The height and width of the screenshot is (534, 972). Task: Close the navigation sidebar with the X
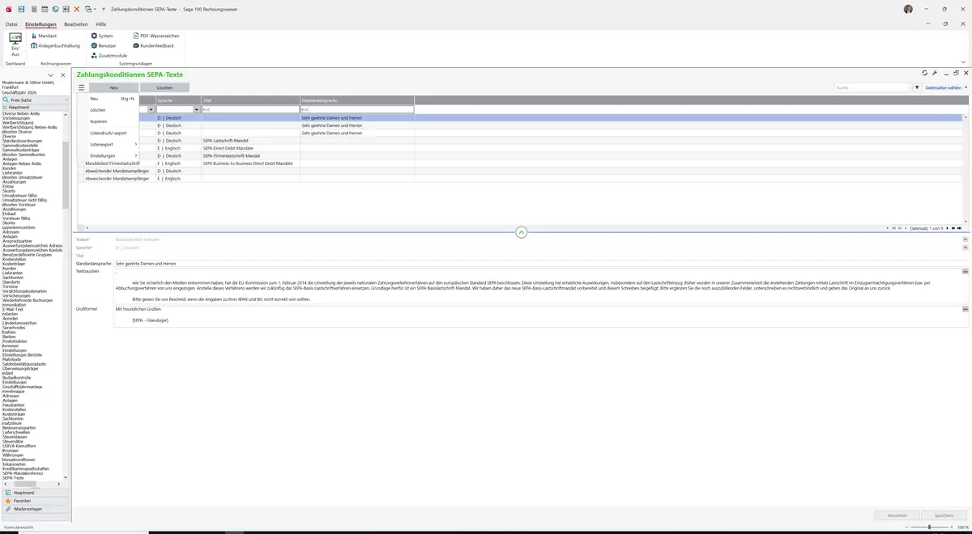pyautogui.click(x=63, y=75)
